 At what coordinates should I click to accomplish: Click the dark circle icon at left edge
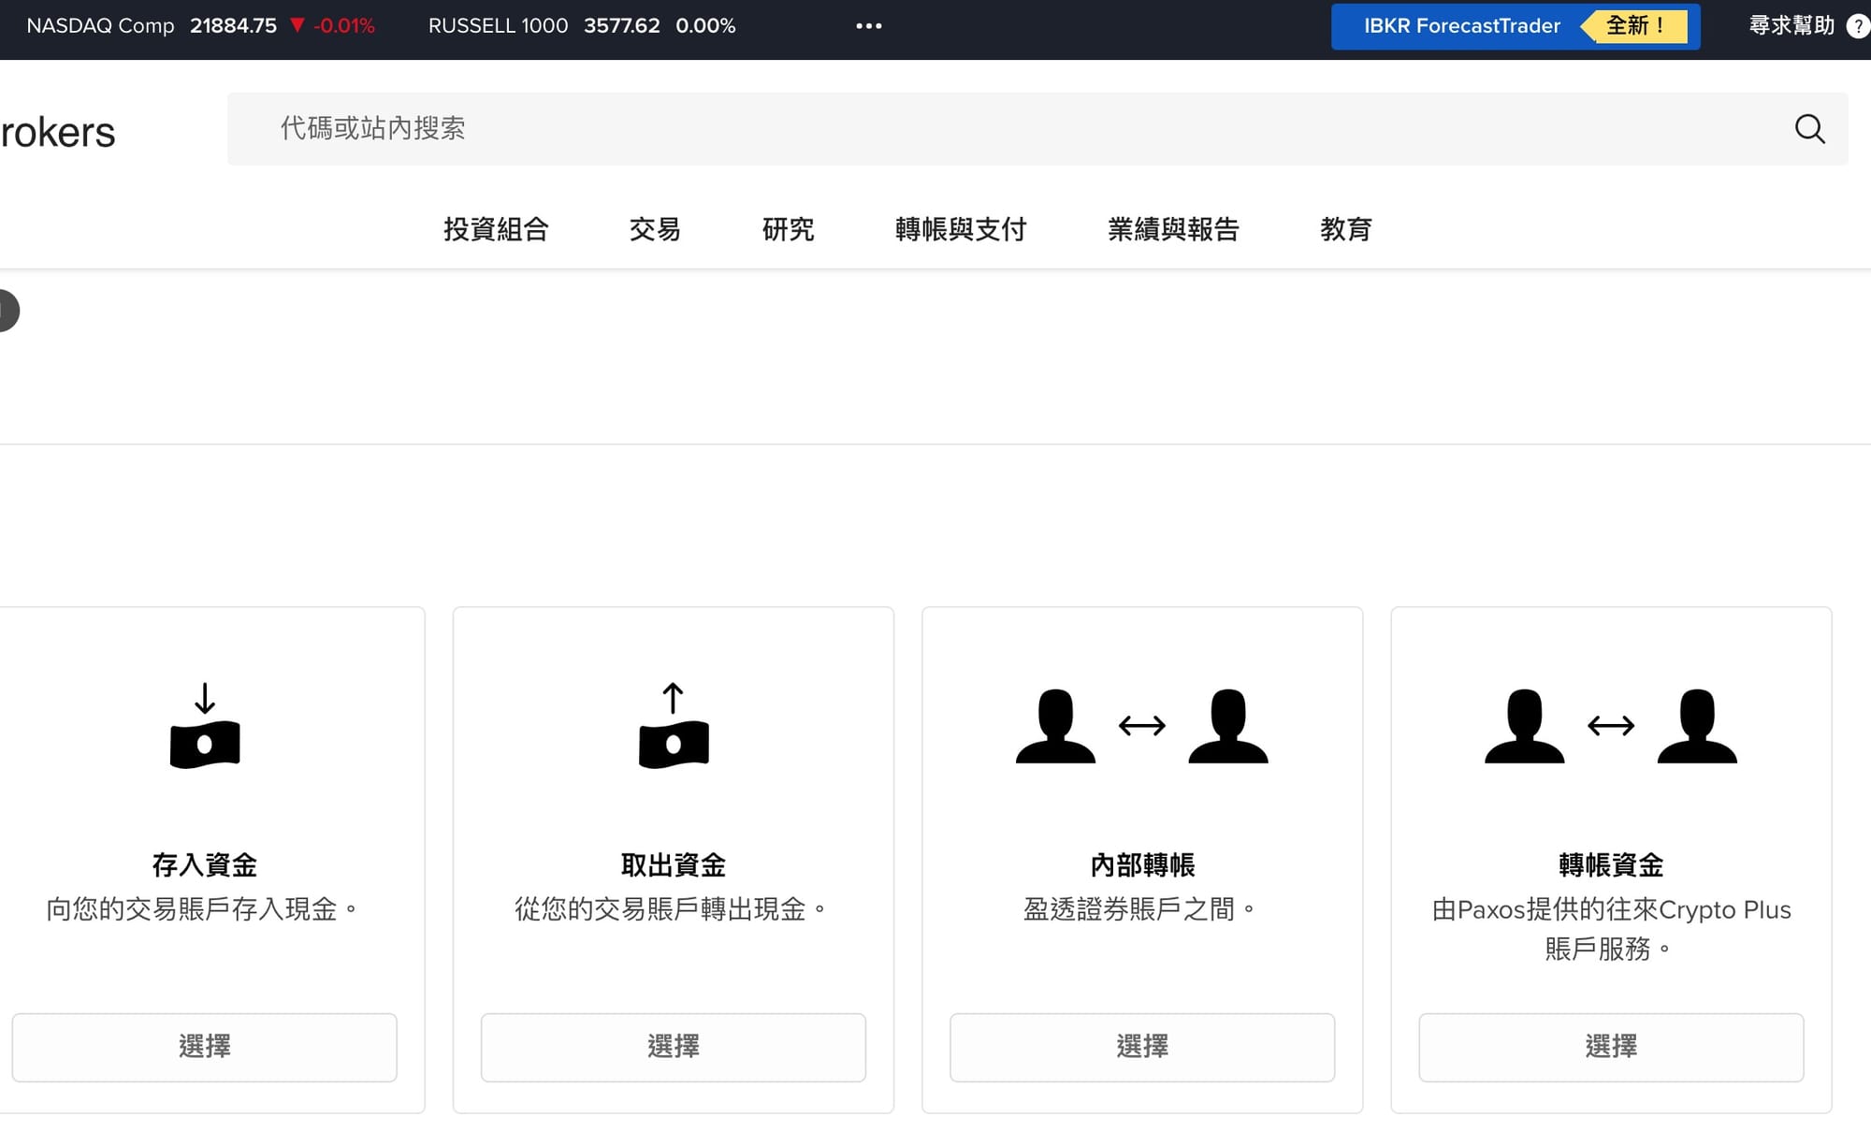[x=7, y=311]
